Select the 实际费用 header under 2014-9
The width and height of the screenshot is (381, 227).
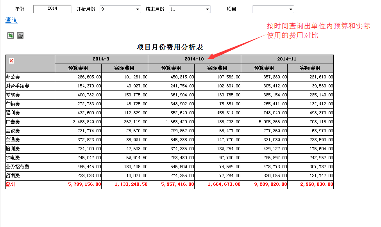(124, 67)
